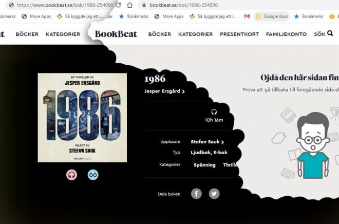Click the pink headphones audiobook icon
Viewport: 339px width, 224px height.
(71, 175)
